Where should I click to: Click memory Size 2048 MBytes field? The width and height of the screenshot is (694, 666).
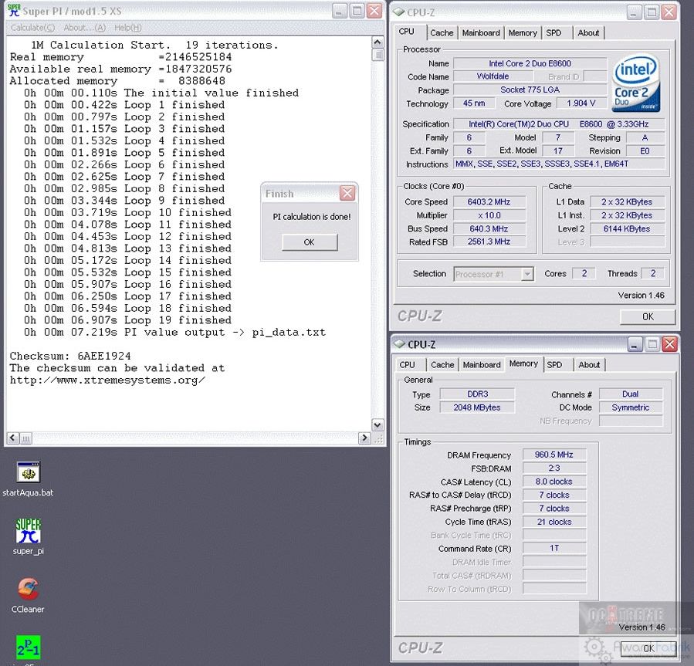pyautogui.click(x=477, y=407)
